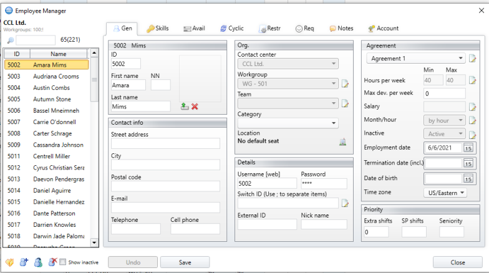The width and height of the screenshot is (489, 273).
Task: Go to the Restr tab
Action: [x=269, y=29]
